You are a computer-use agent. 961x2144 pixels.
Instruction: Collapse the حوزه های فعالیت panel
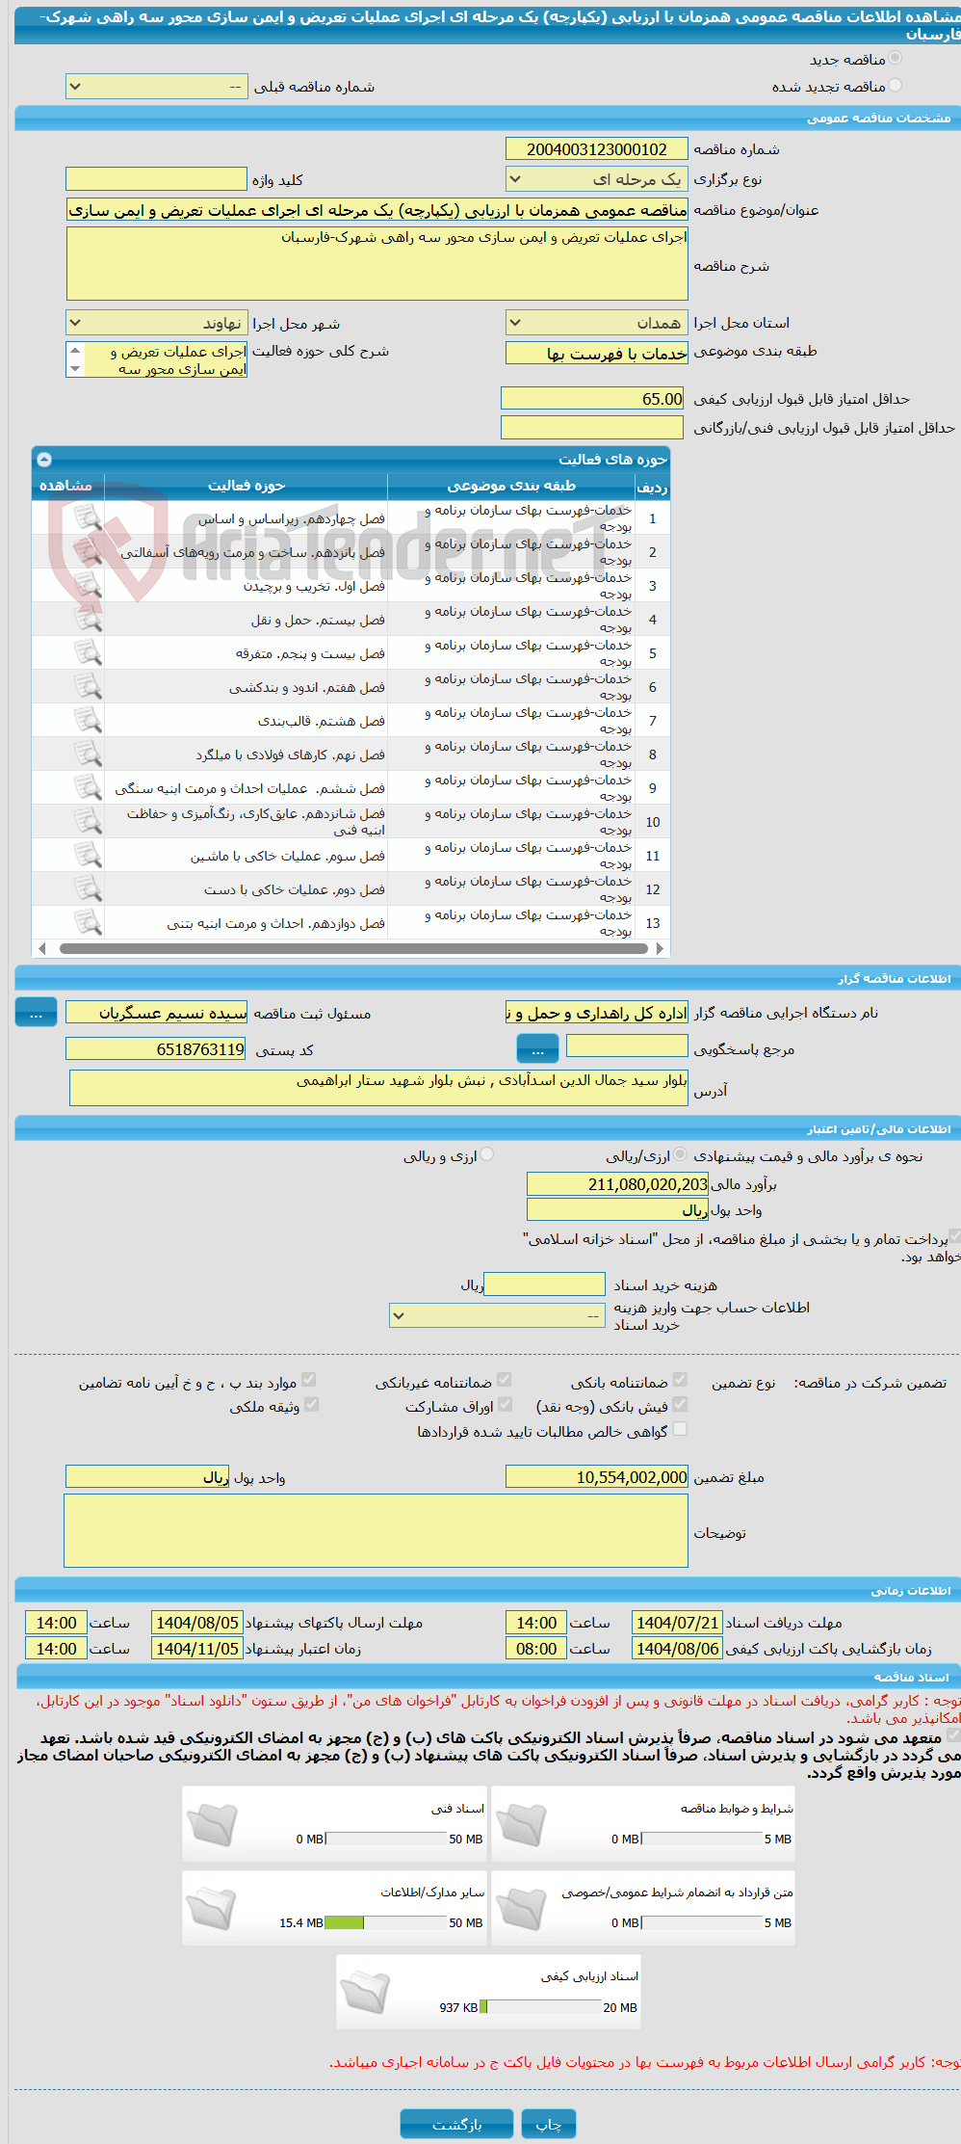click(43, 460)
